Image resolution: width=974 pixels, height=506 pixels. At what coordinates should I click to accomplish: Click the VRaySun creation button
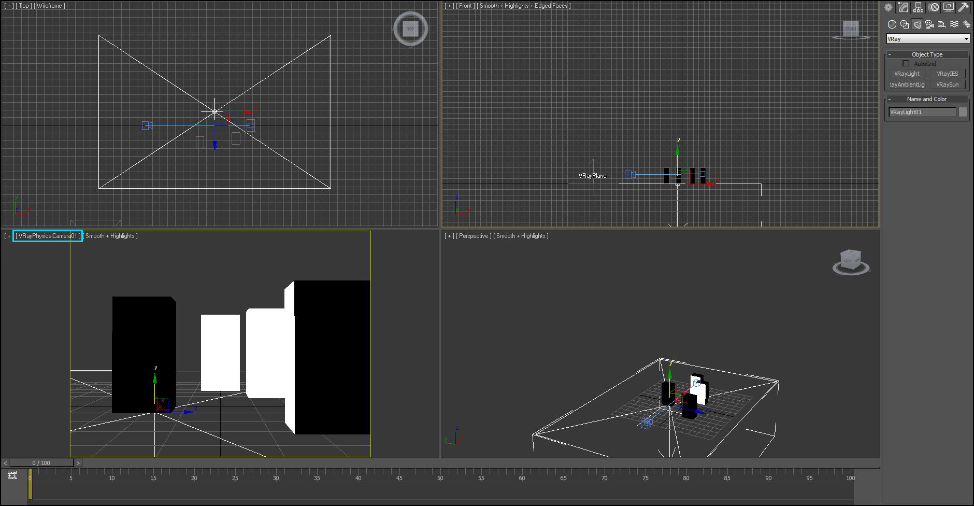point(948,84)
